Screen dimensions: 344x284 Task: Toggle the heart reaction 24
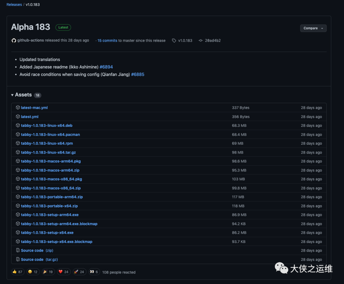point(64,272)
